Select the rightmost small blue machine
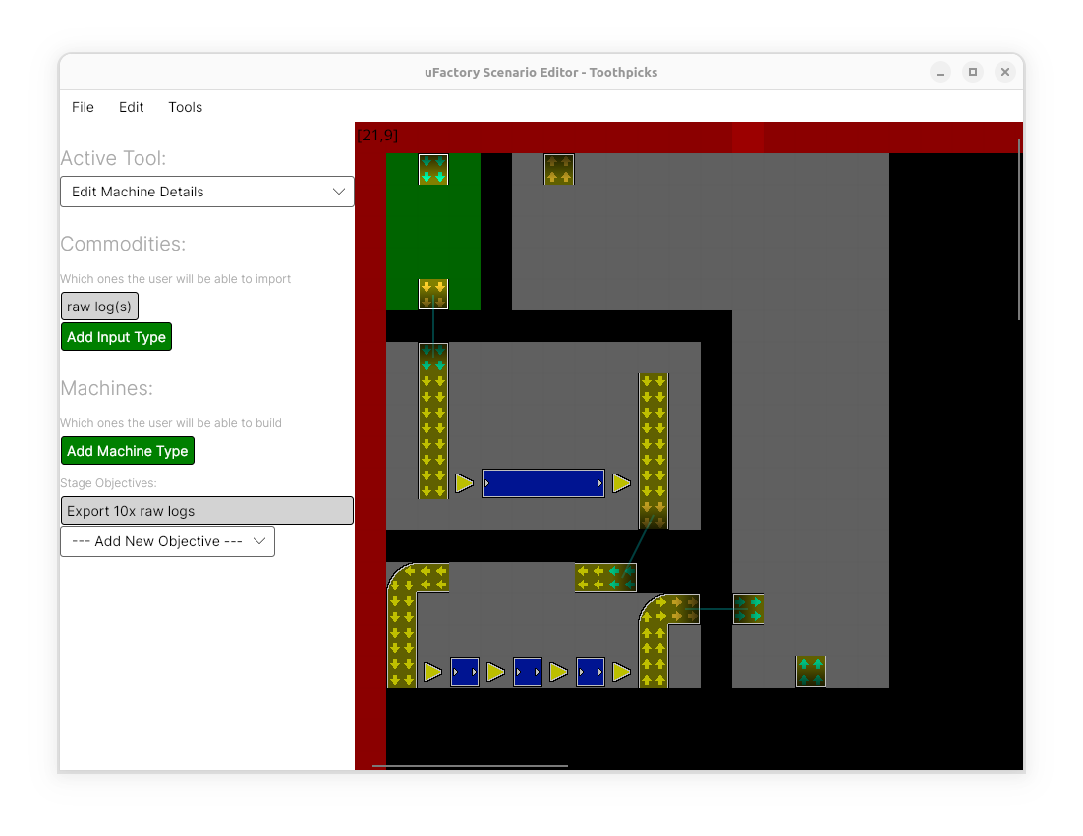Viewport: 1083px width, 836px height. coord(591,672)
